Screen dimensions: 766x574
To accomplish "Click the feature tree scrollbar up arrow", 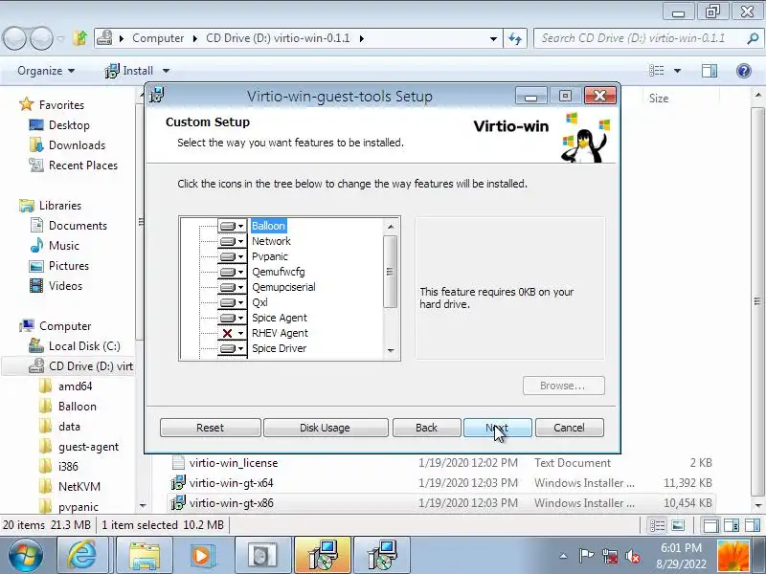I will tap(391, 227).
